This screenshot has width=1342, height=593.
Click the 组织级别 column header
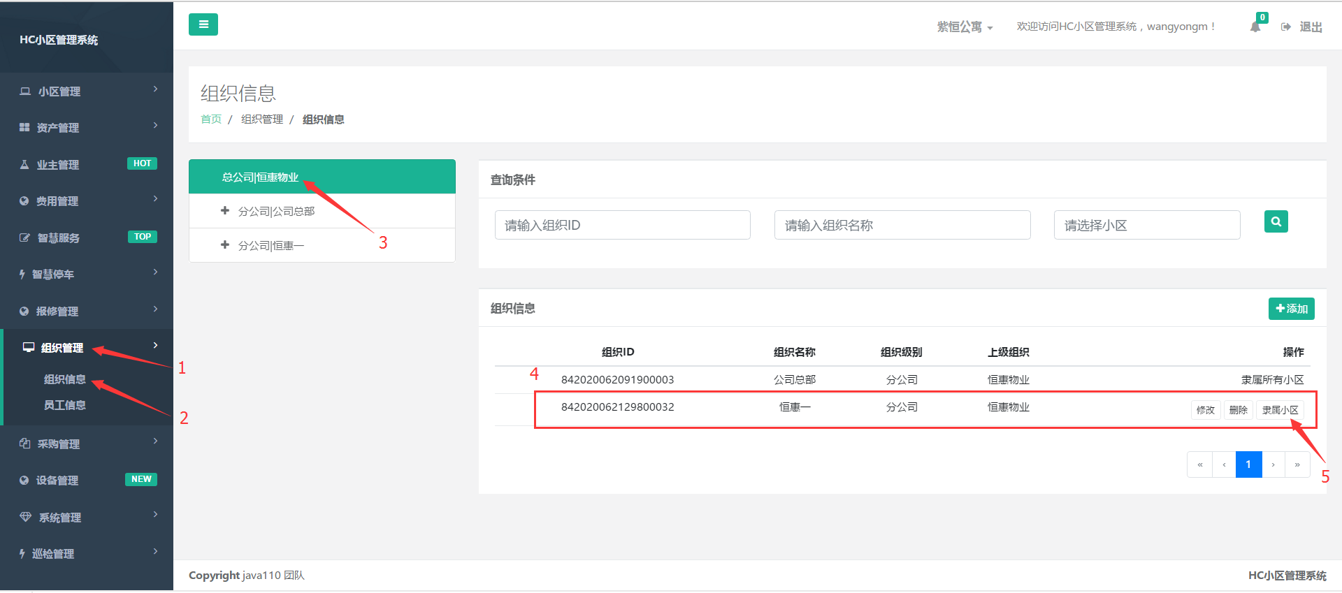coord(901,352)
